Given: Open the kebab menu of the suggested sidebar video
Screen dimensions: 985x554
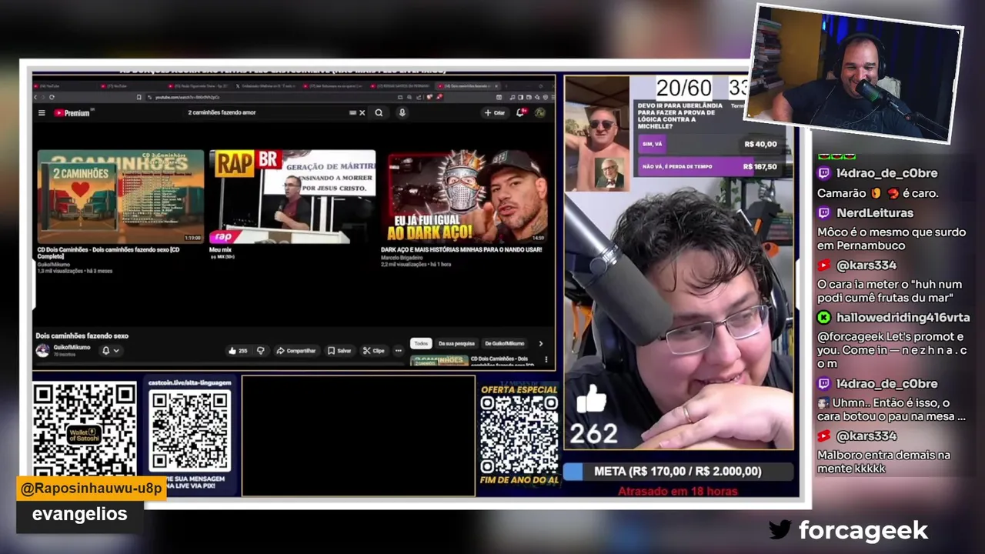Looking at the screenshot, I should pos(546,359).
